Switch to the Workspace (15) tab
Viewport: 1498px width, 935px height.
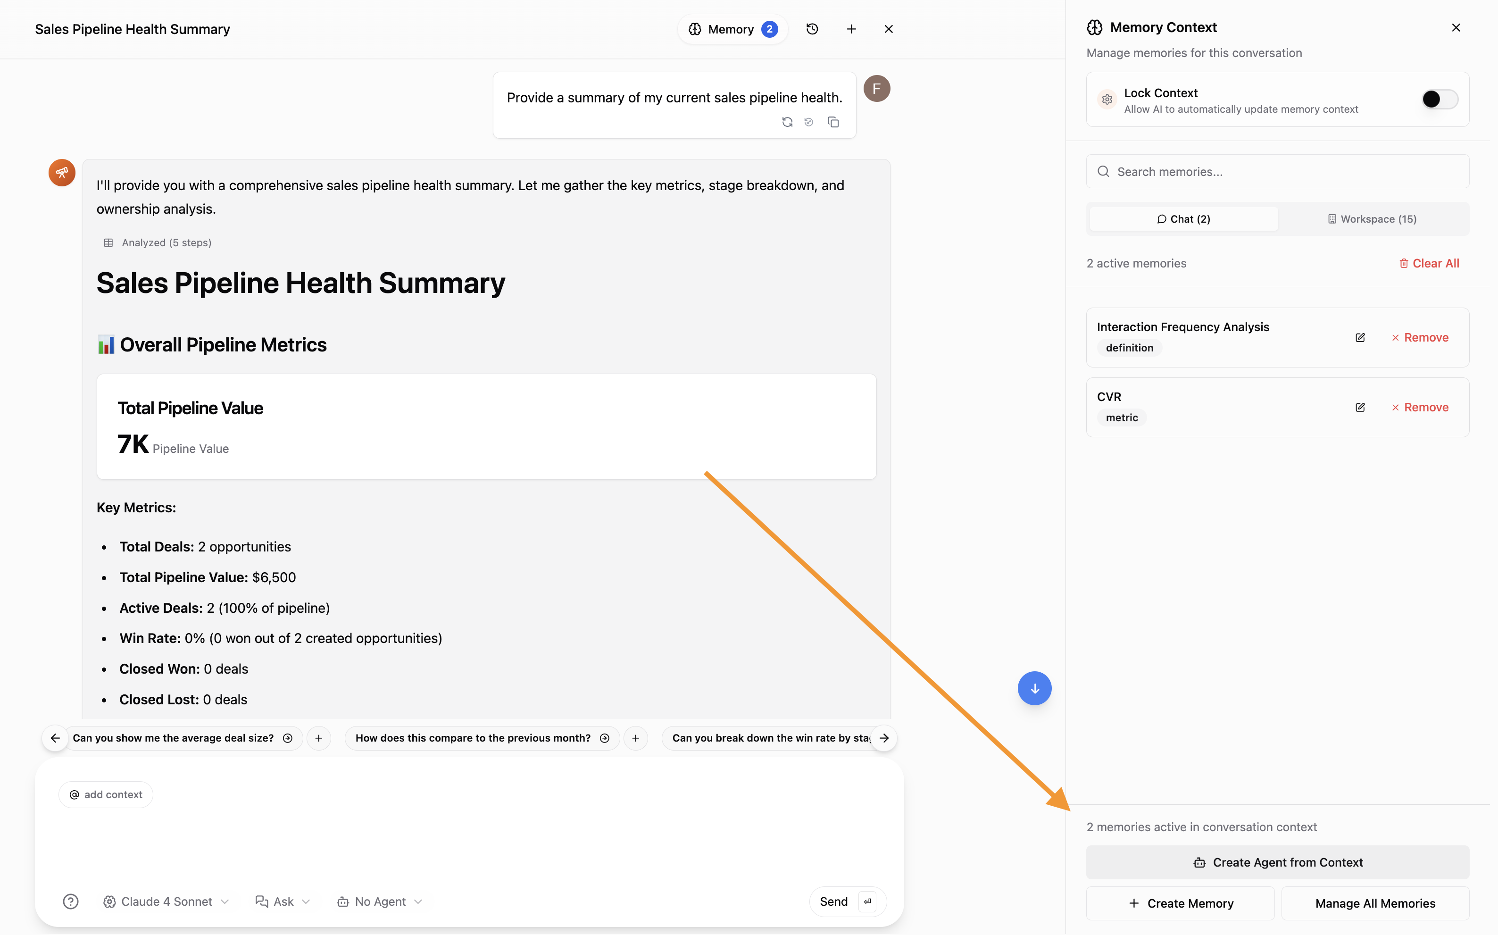click(1373, 219)
